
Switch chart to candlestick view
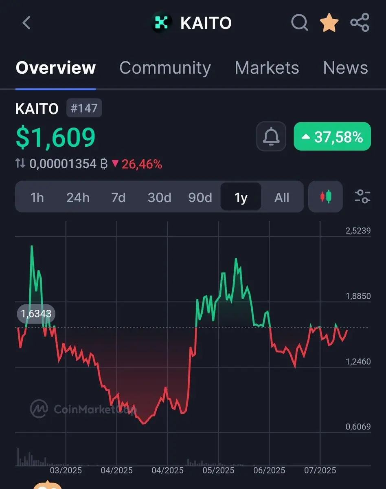pos(325,197)
